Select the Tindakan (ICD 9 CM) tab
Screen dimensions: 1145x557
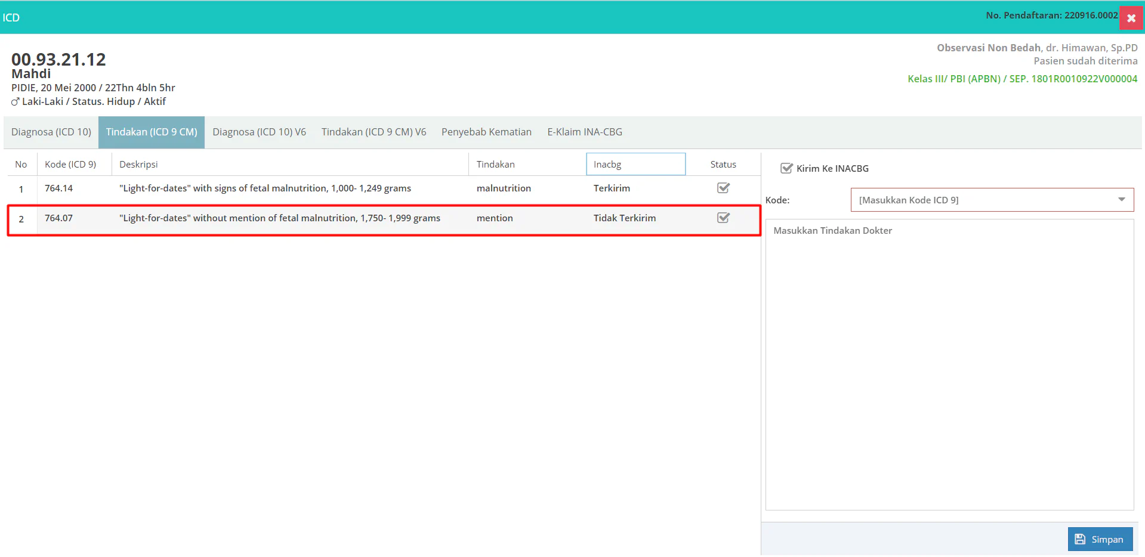tap(152, 132)
